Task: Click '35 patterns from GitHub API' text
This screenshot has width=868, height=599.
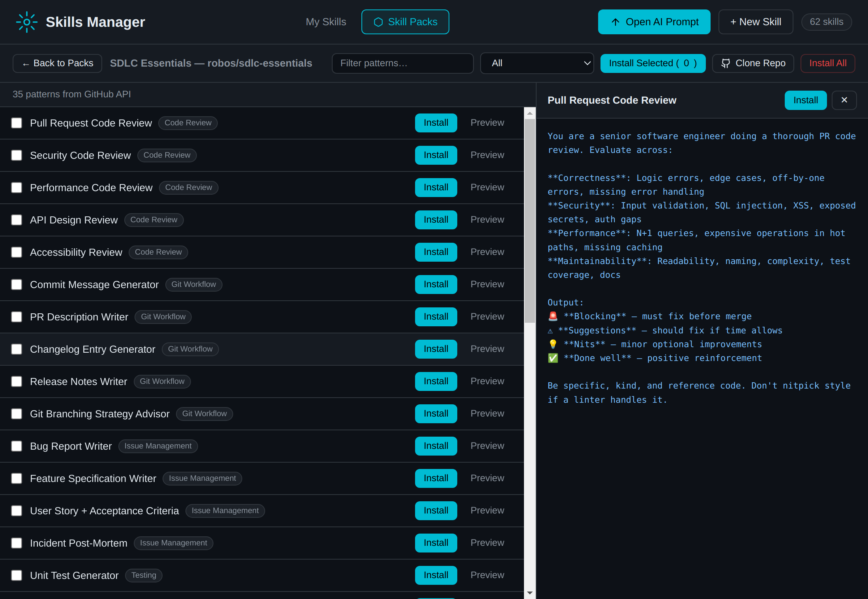Action: point(71,94)
